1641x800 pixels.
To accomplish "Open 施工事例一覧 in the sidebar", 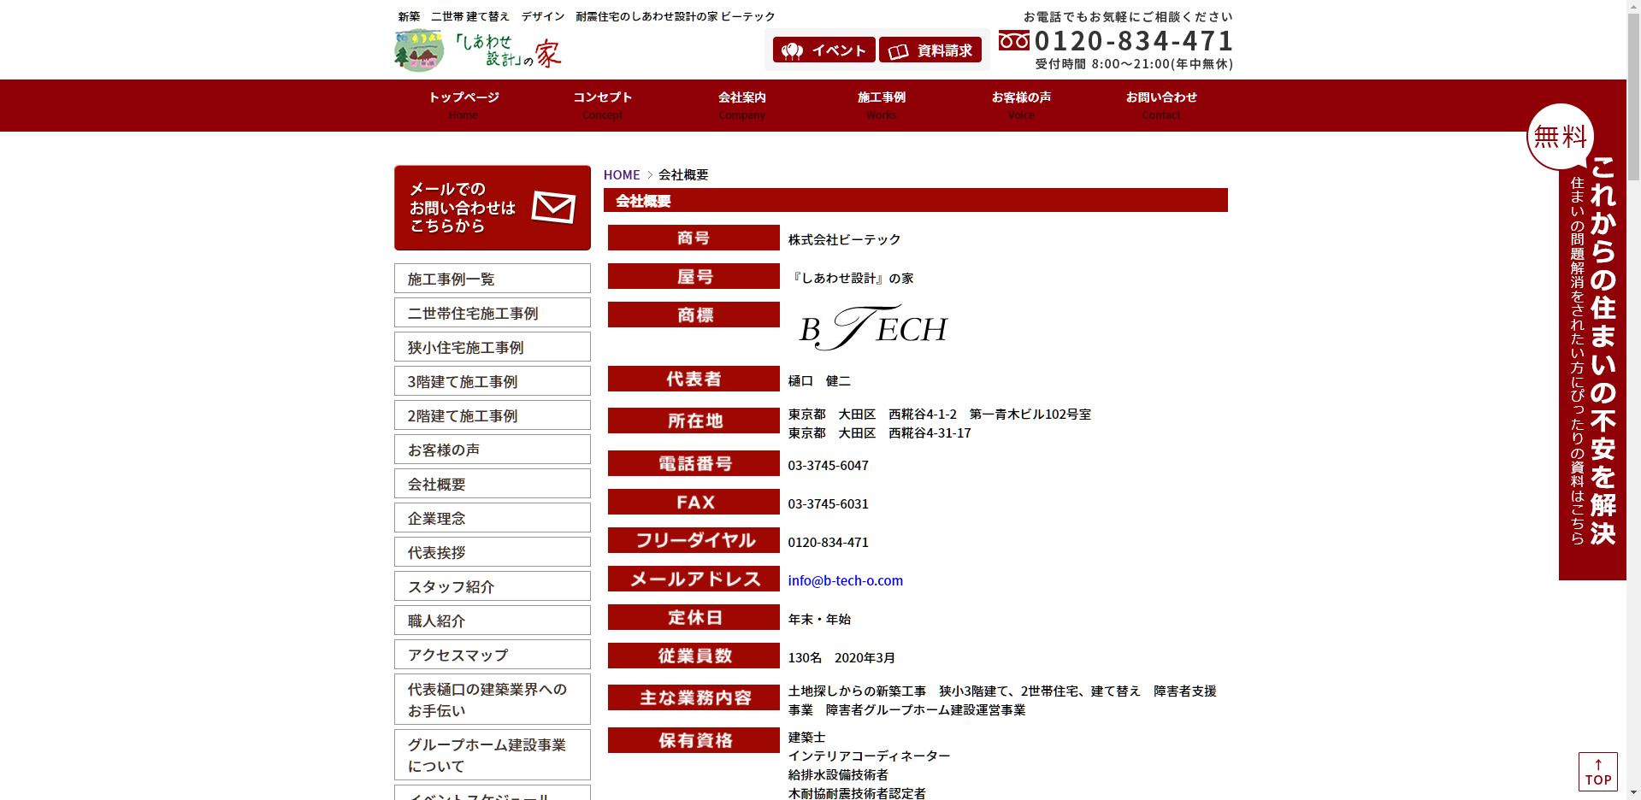I will 493,279.
